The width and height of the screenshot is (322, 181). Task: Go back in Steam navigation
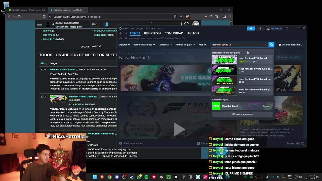(x=120, y=33)
